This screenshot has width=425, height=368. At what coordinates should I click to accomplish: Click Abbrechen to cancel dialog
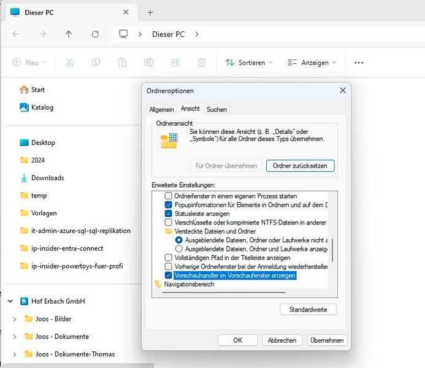[282, 340]
